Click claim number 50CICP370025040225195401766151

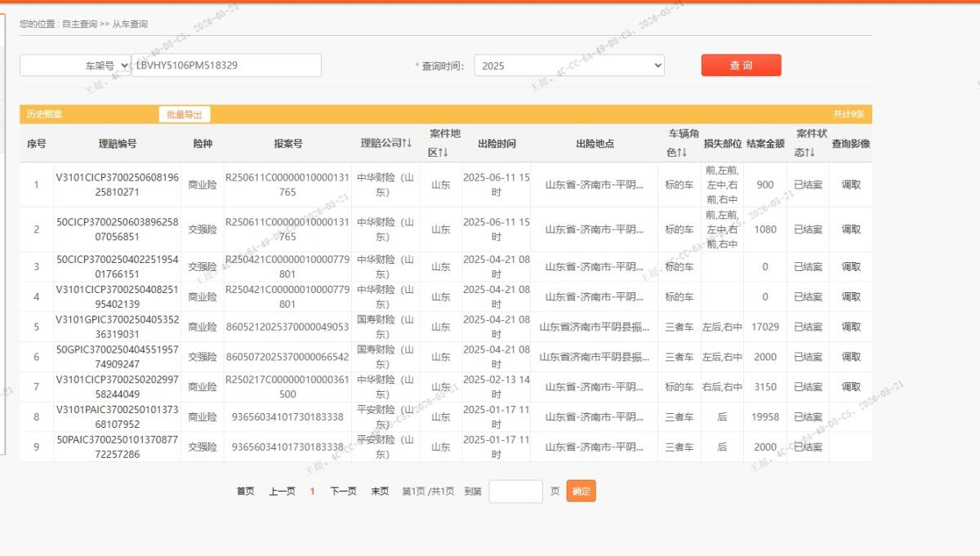tap(118, 267)
